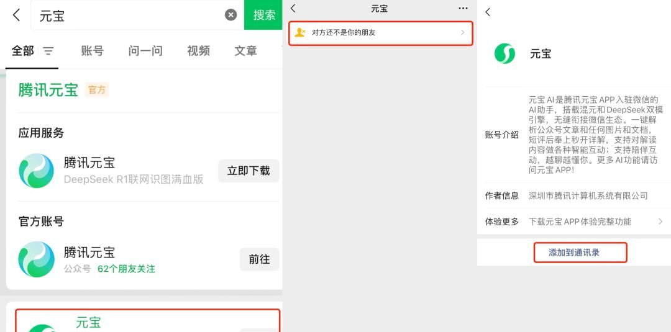Tap the green 搜索 button
Viewport: 671px width, 332px height.
tap(264, 15)
